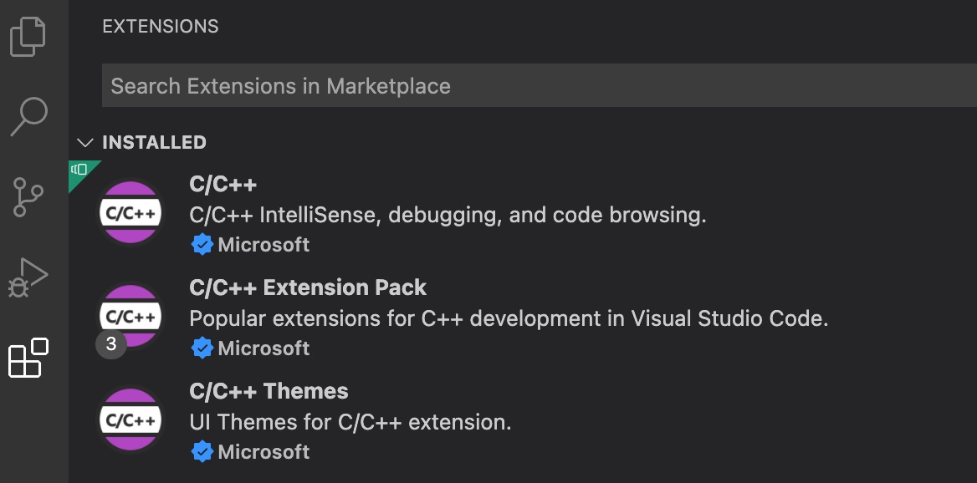Select the C/C++ Themes entry title
This screenshot has height=483, width=977.
tap(269, 392)
